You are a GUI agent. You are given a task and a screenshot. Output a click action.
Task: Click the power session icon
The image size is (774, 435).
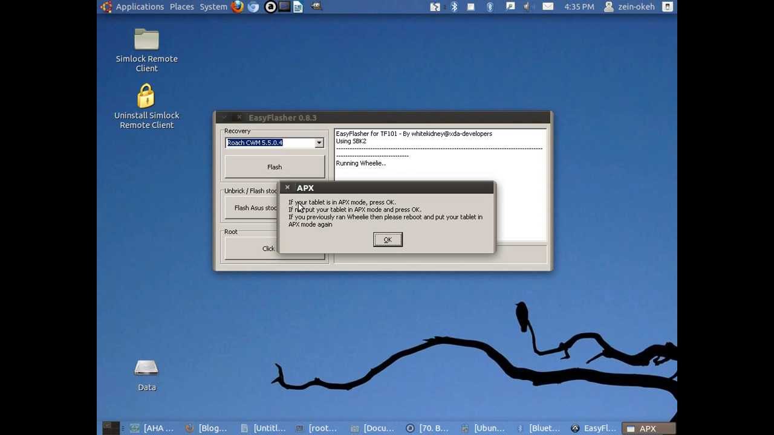668,7
